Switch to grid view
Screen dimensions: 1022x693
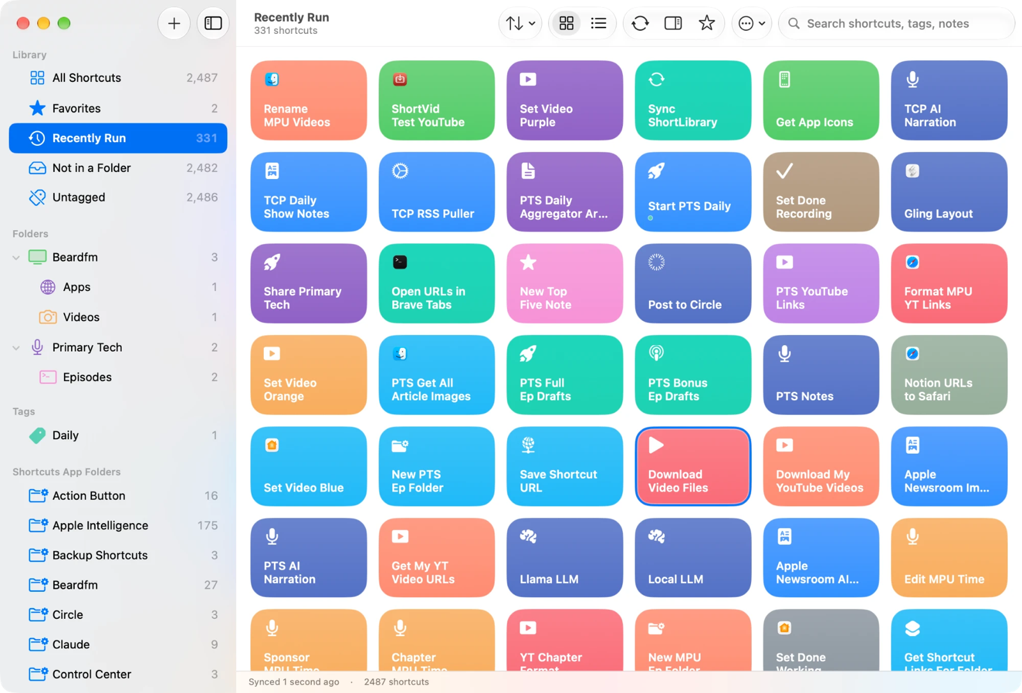click(567, 24)
